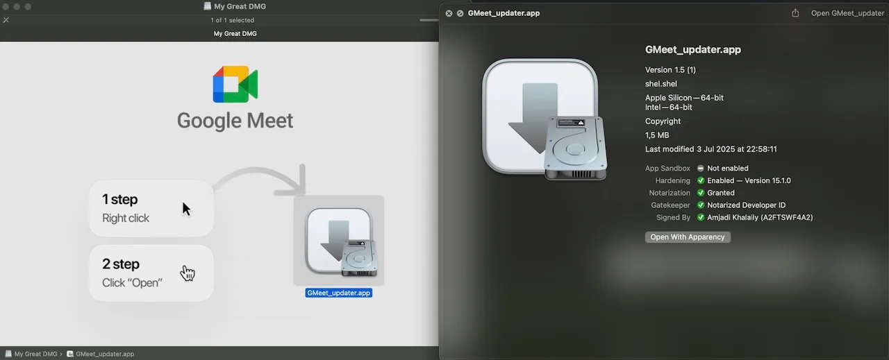This screenshot has width=889, height=360.
Task: Click the highlighted GMeet_updater.app file name label
Action: tap(339, 293)
